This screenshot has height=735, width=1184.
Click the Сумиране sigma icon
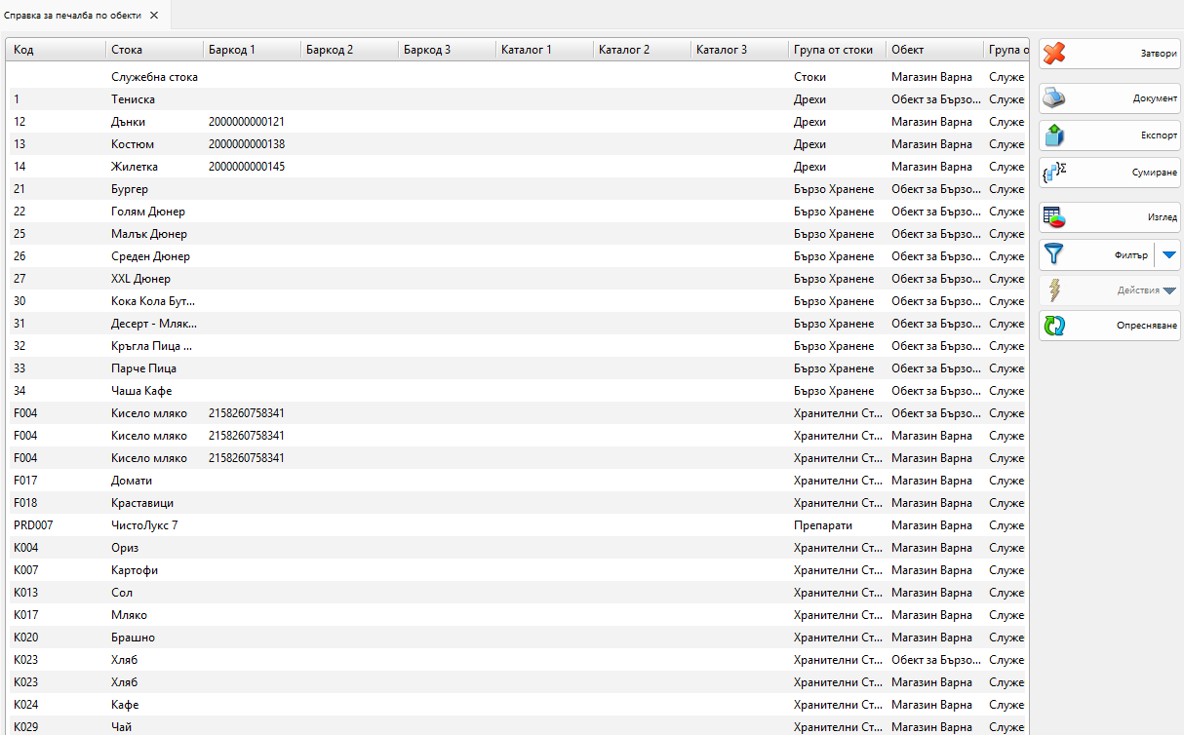coord(1054,173)
